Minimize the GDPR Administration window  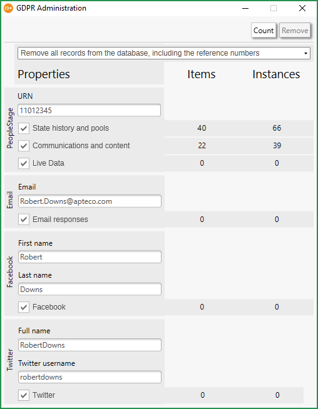point(245,8)
